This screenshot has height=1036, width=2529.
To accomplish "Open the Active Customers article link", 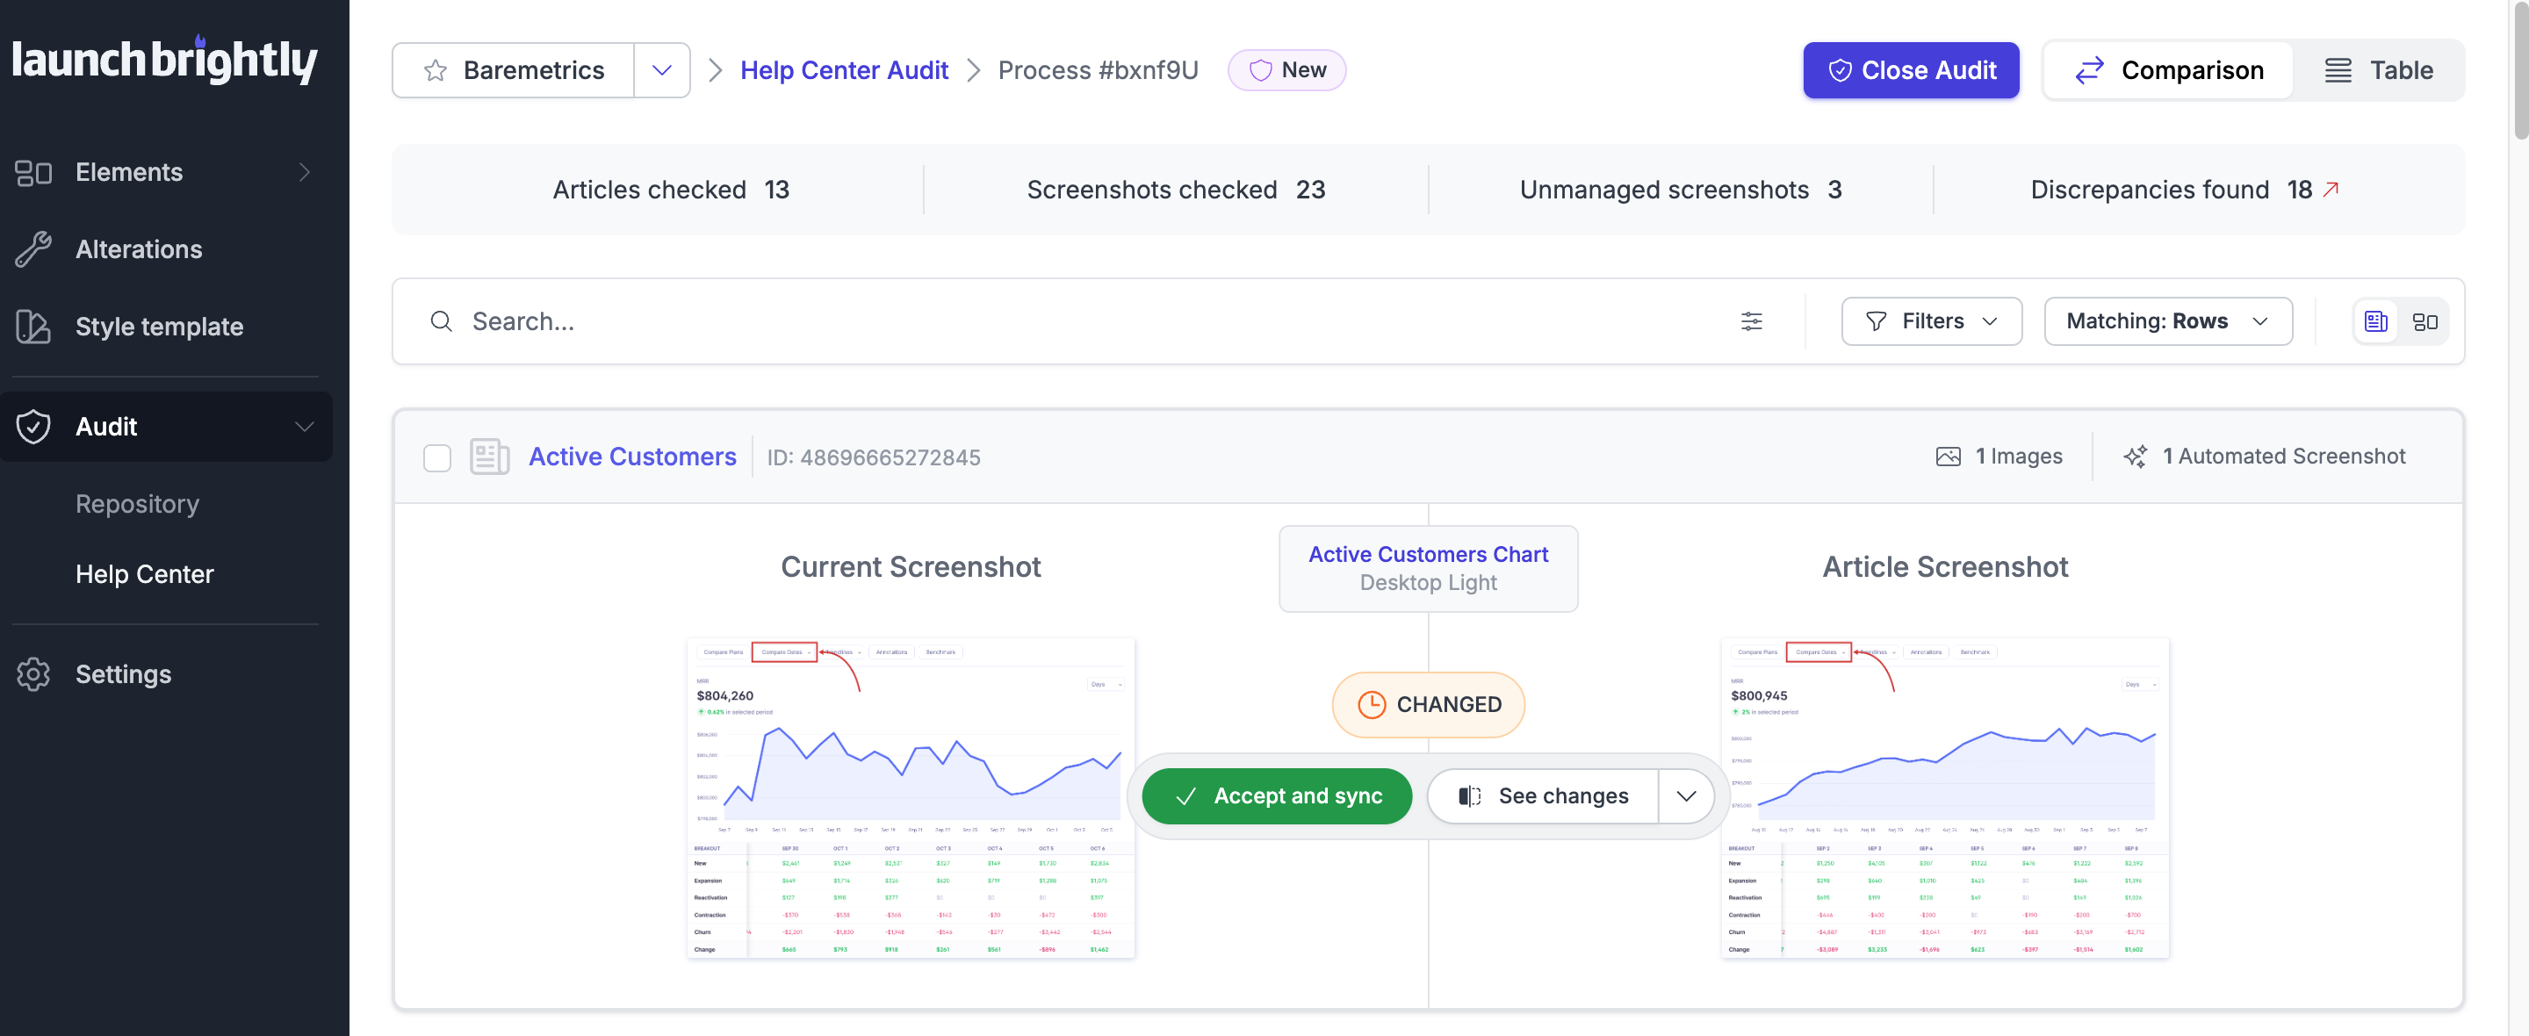I will (x=632, y=457).
